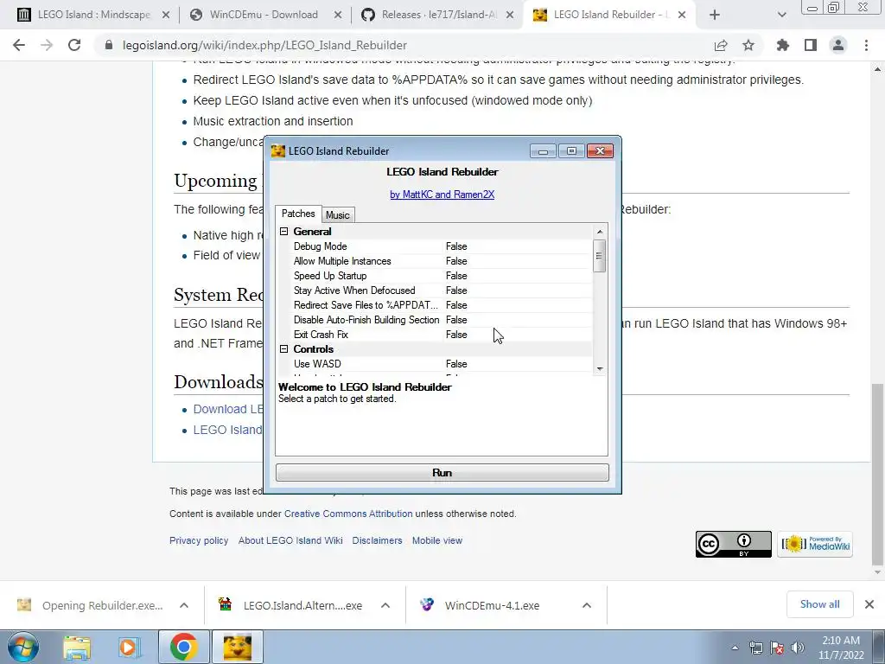Open the tab search dropdown arrow
This screenshot has width=885, height=664.
point(781,15)
